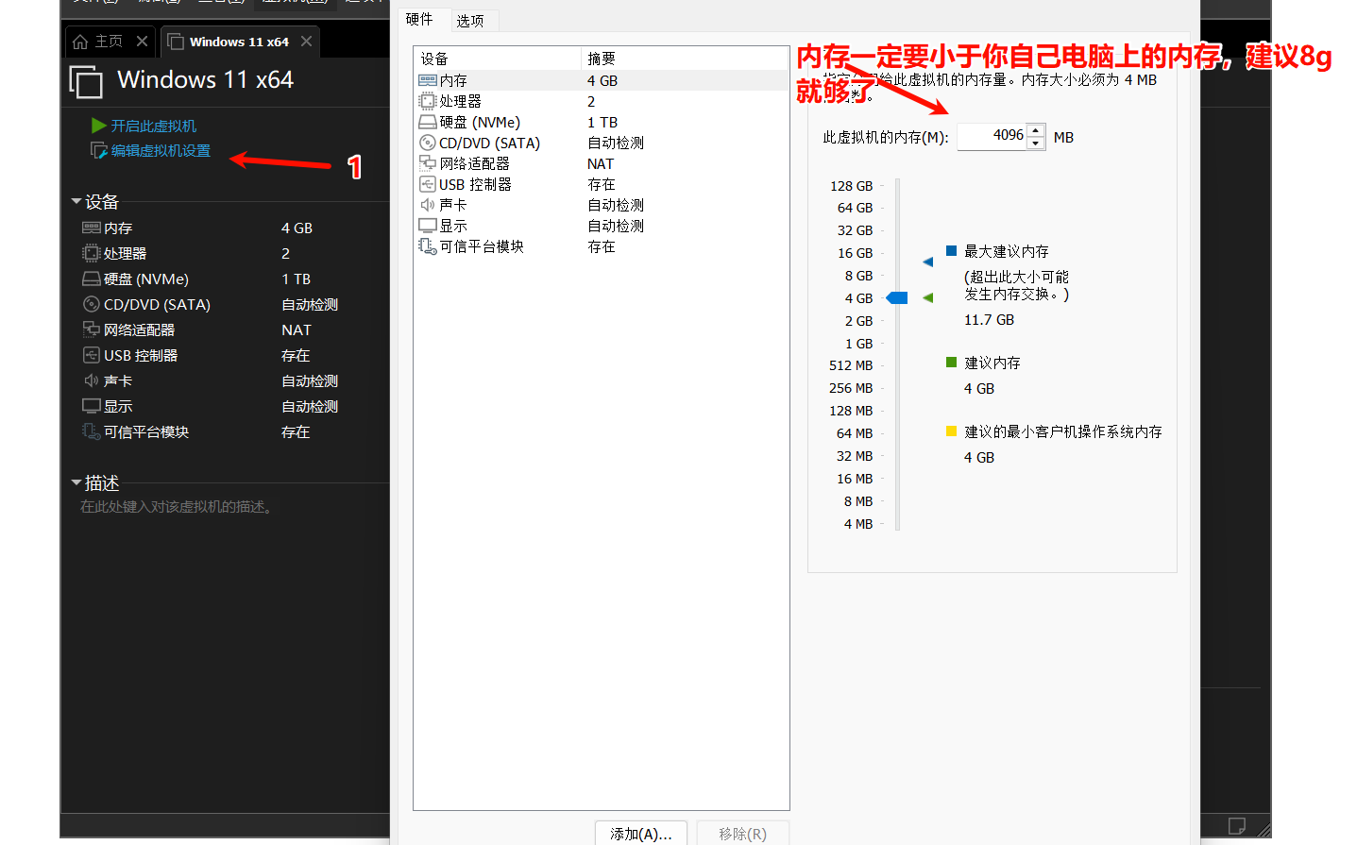Screen dimensions: 1357x845
Task: Click the green play icon to power on the VM
Action: 98,126
